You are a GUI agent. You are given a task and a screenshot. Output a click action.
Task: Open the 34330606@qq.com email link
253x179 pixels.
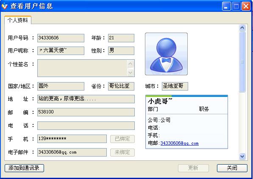[x=179, y=143]
